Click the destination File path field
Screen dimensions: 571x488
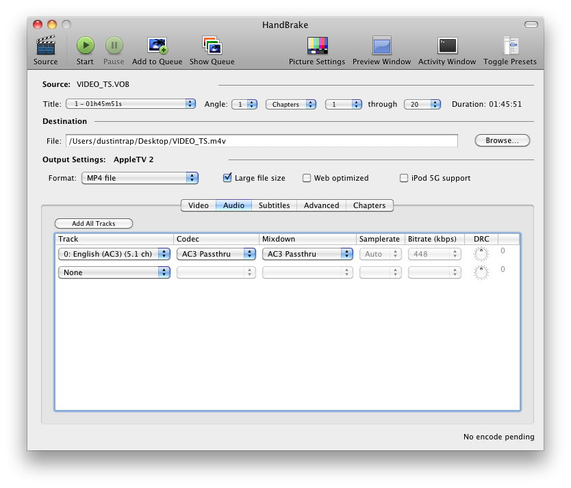[x=262, y=141]
